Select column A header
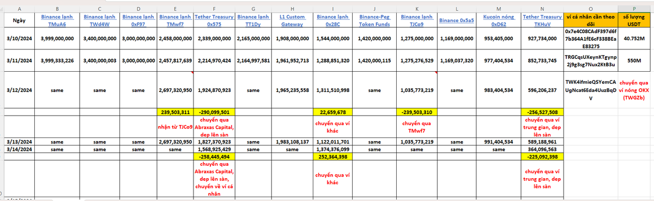This screenshot has height=201, width=654. click(x=19, y=9)
